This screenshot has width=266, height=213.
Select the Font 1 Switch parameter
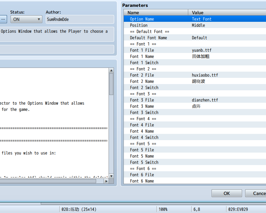195,63
